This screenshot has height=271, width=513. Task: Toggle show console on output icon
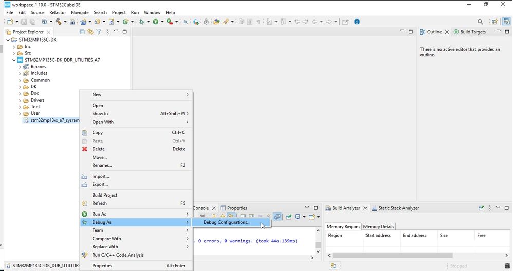(x=278, y=217)
